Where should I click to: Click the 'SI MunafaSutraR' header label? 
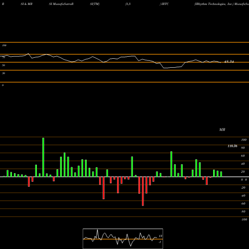pos(61,4)
